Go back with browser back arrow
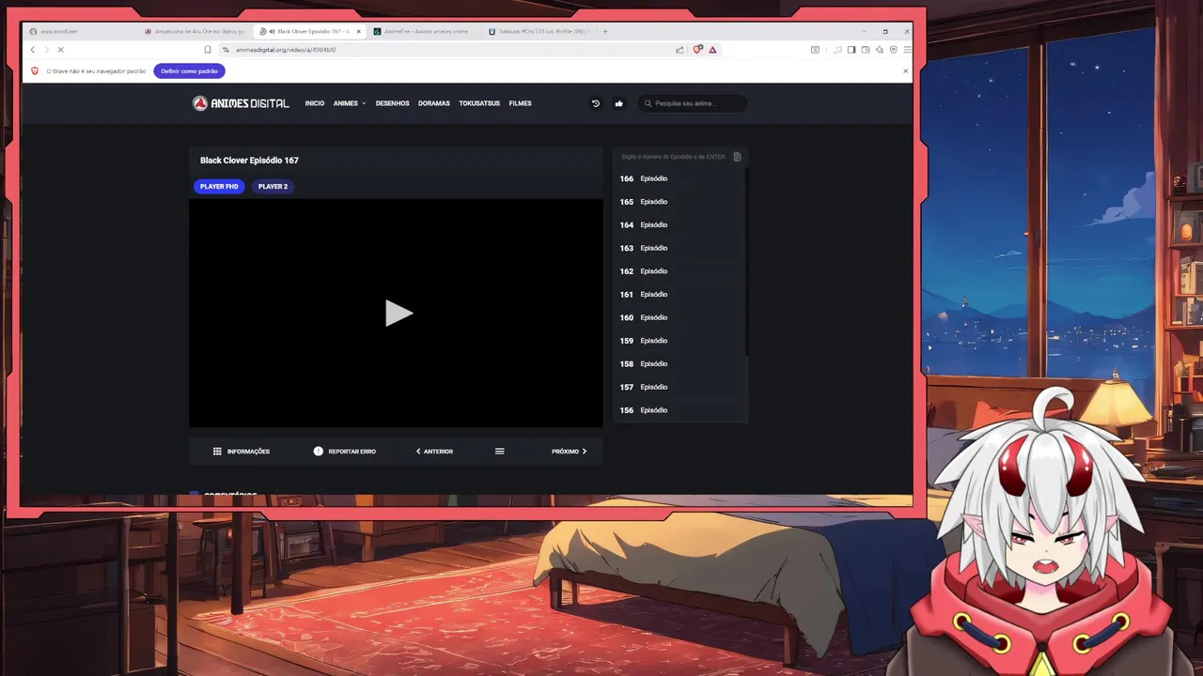The width and height of the screenshot is (1203, 676). pos(33,50)
